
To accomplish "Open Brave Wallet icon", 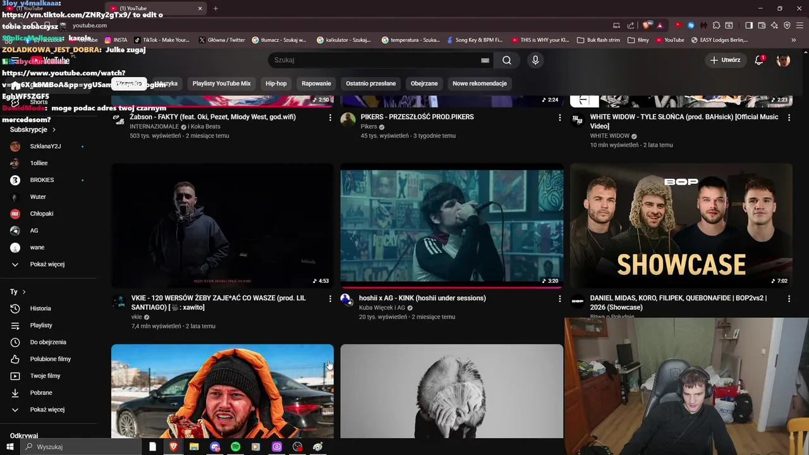I will pos(762,25).
